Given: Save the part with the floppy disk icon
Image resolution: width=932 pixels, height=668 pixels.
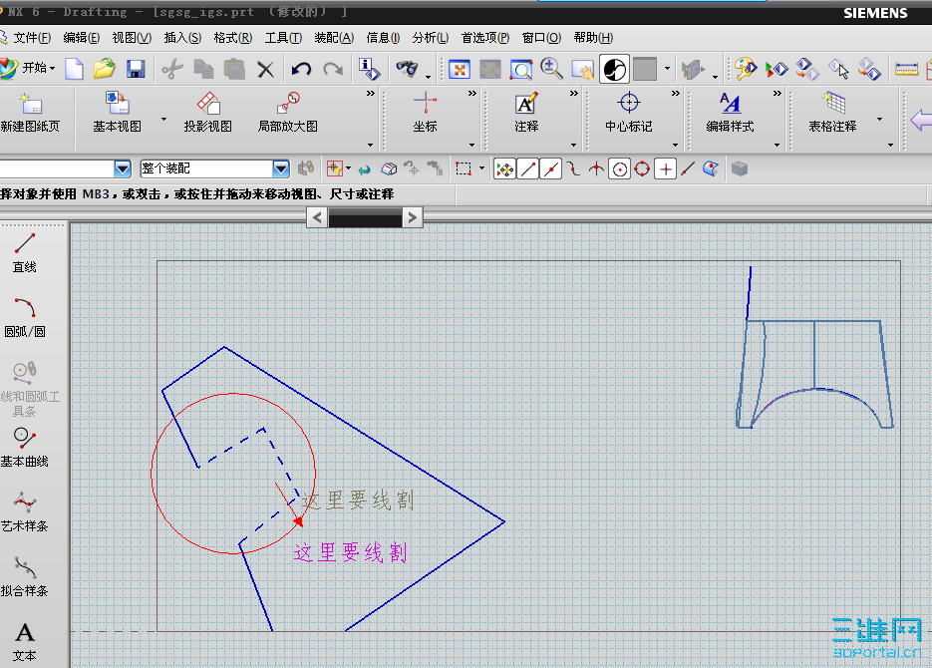Looking at the screenshot, I should pyautogui.click(x=136, y=69).
